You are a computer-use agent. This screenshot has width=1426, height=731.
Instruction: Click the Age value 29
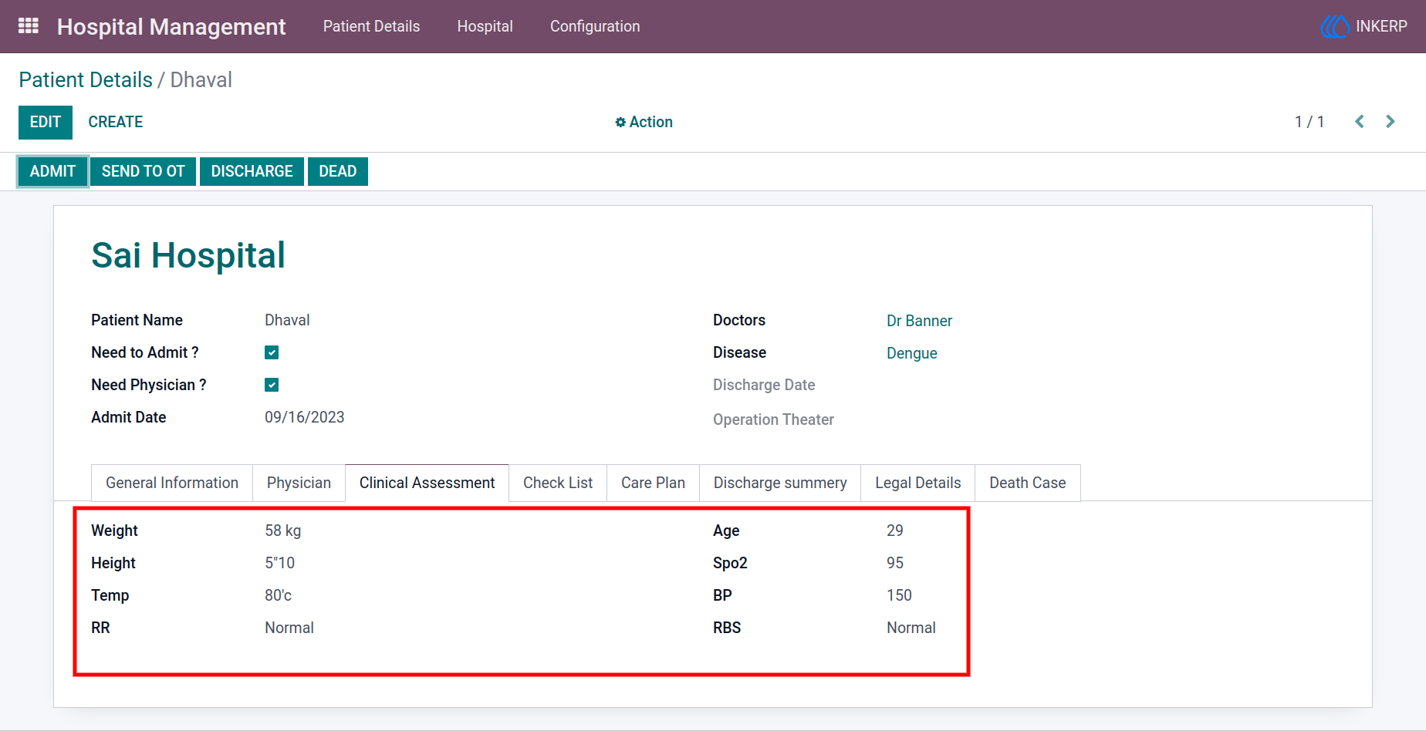(x=895, y=531)
